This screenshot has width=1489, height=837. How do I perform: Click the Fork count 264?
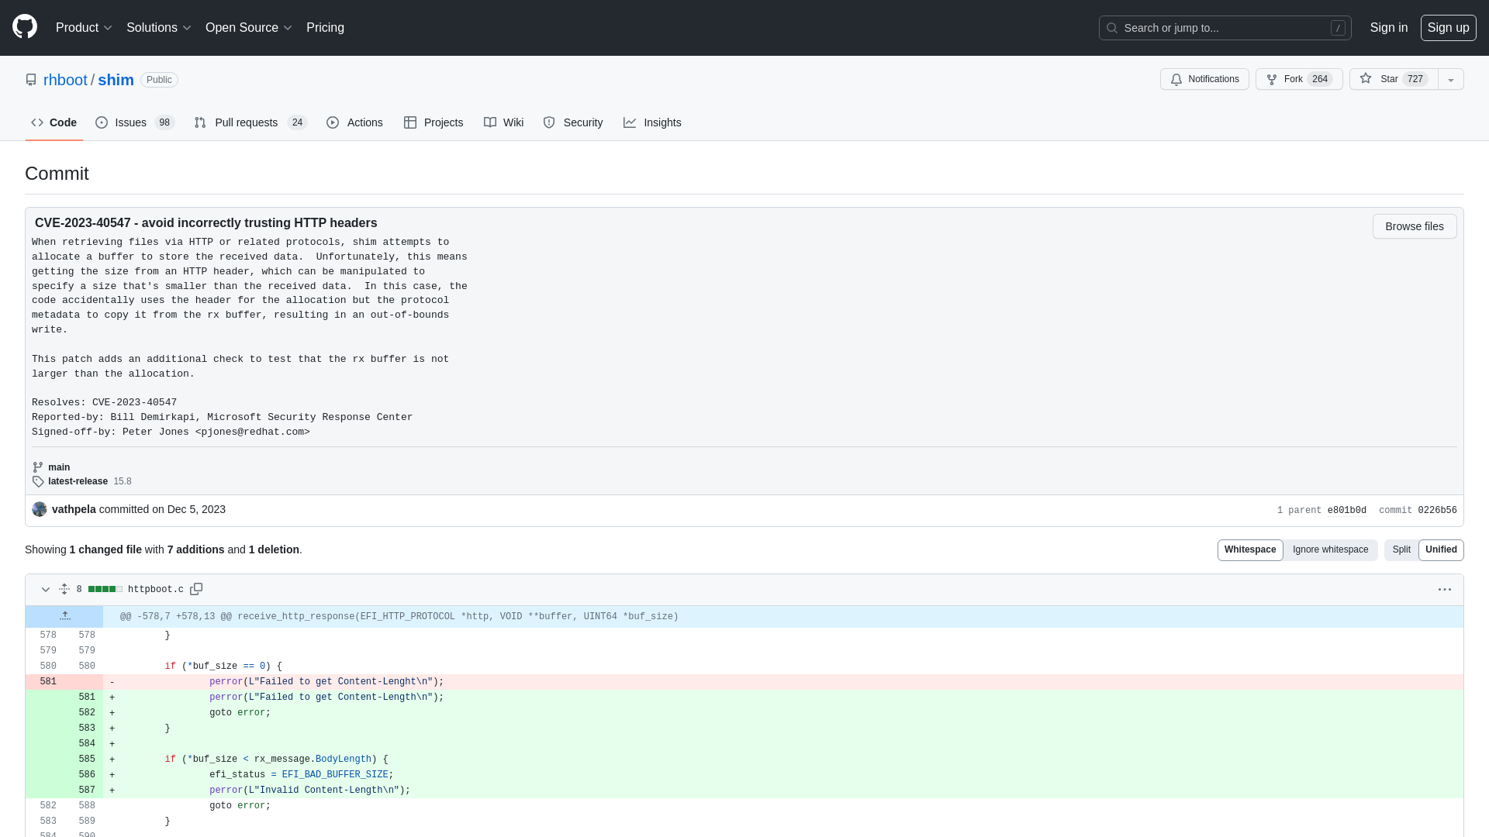tap(1320, 79)
